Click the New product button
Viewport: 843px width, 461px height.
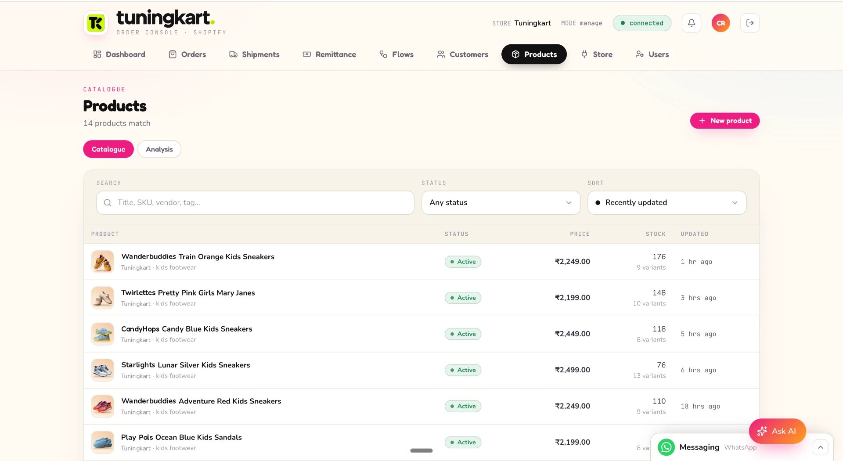[725, 121]
